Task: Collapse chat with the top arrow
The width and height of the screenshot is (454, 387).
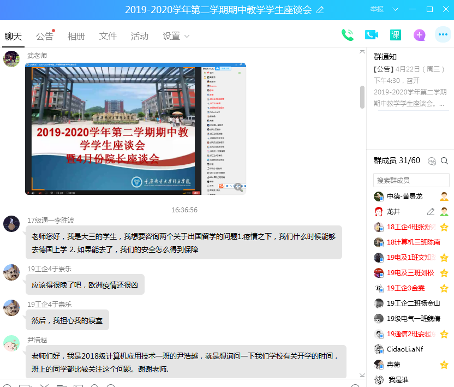Action: click(362, 51)
